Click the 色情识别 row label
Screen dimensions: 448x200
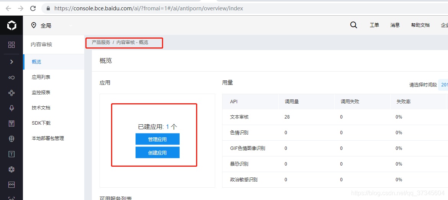[239, 133]
